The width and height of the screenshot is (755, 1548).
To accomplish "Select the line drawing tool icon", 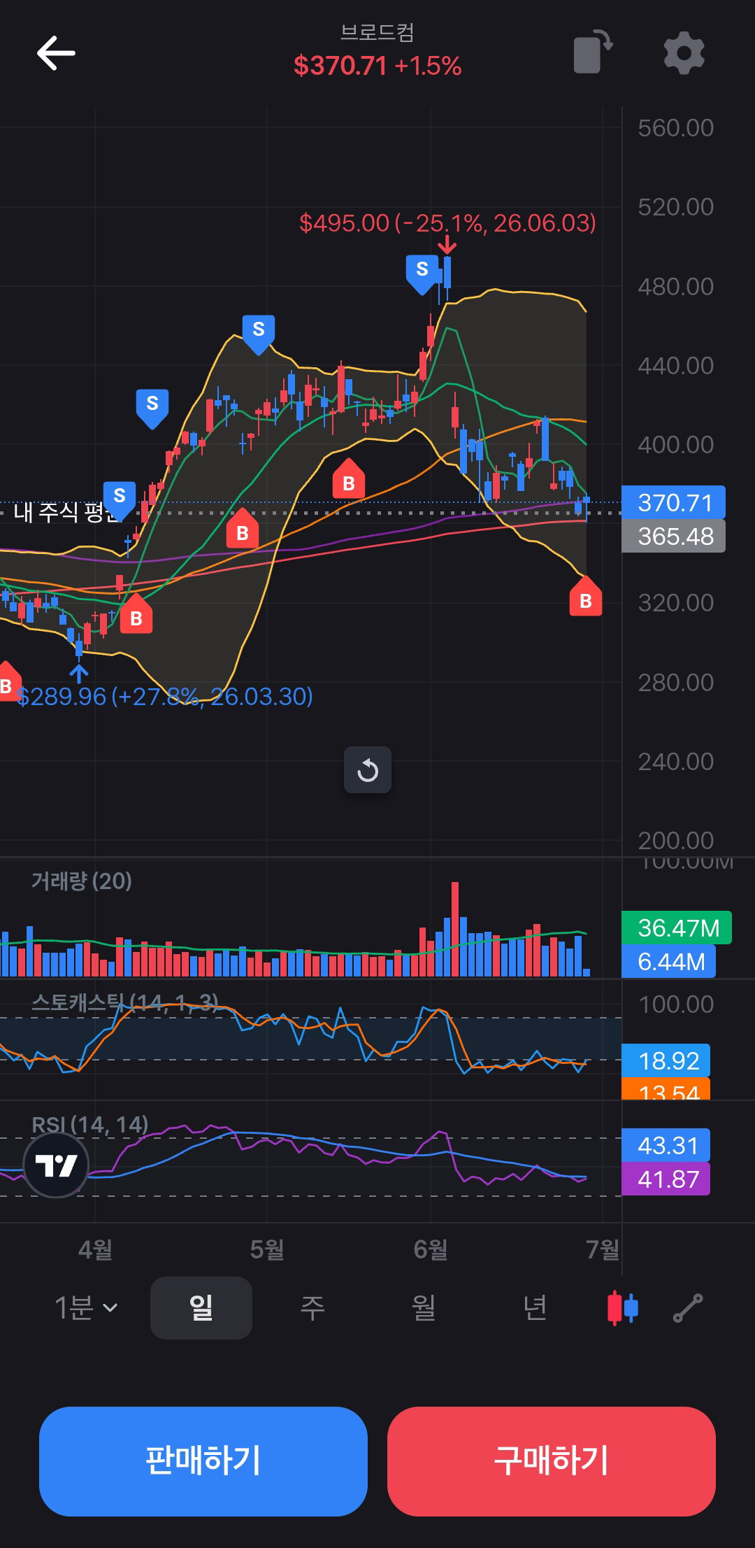I will (687, 1307).
